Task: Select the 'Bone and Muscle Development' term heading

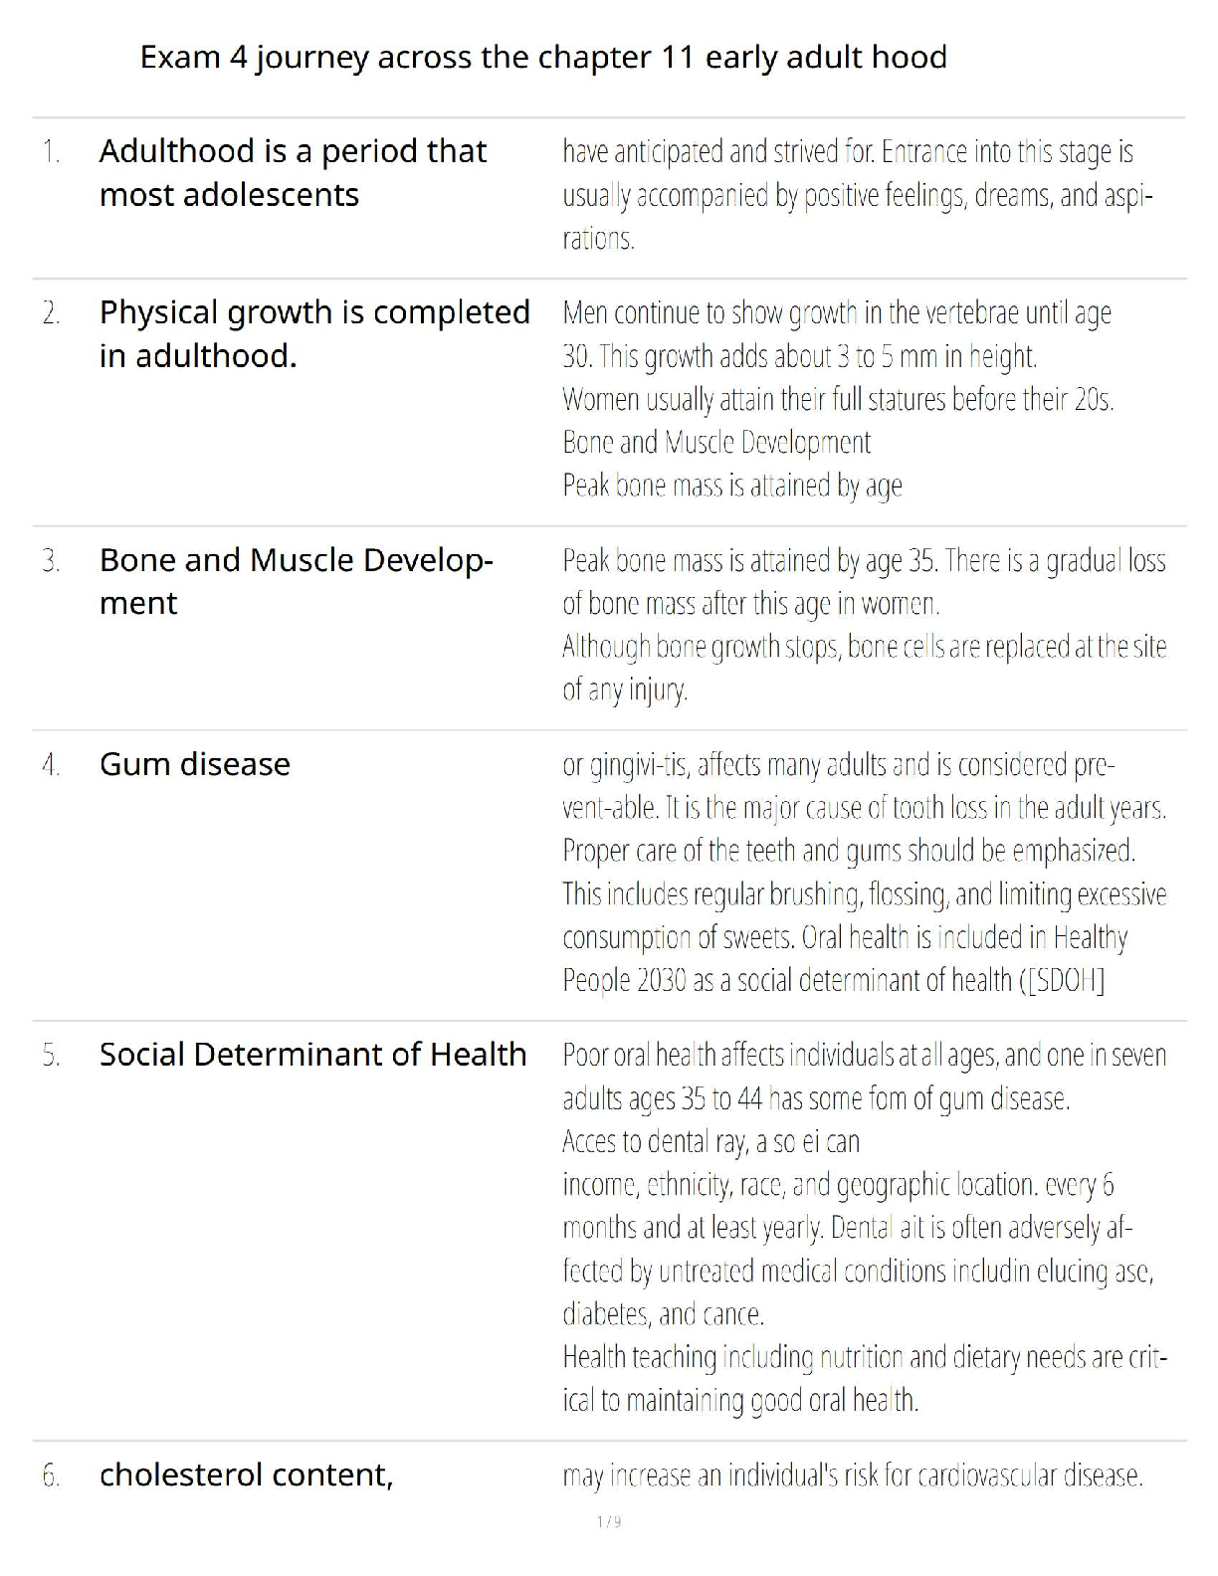Action: [296, 581]
